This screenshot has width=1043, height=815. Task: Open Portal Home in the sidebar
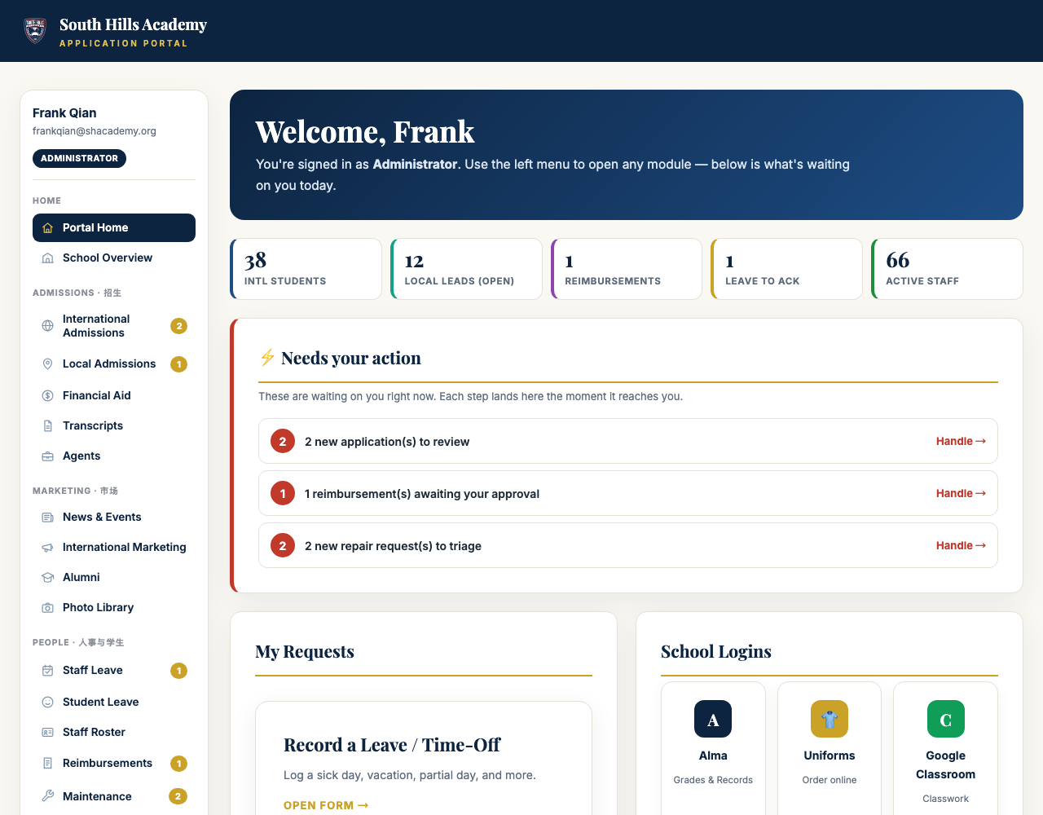click(x=114, y=228)
